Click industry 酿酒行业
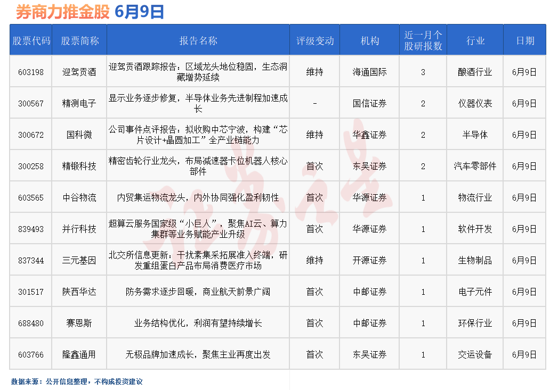This screenshot has width=558, height=390. [x=475, y=72]
